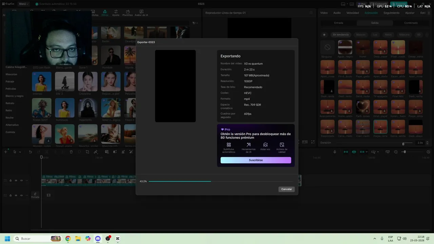Select the Combinado animation tab
Viewport: 434px width, 244px height.
411,23
